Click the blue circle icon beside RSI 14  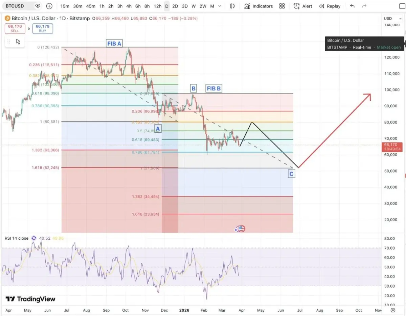tap(33, 238)
